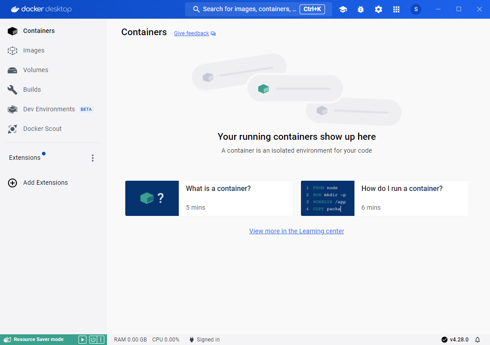490x345 pixels.
Task: Switch to the Images section
Action: [x=34, y=51]
